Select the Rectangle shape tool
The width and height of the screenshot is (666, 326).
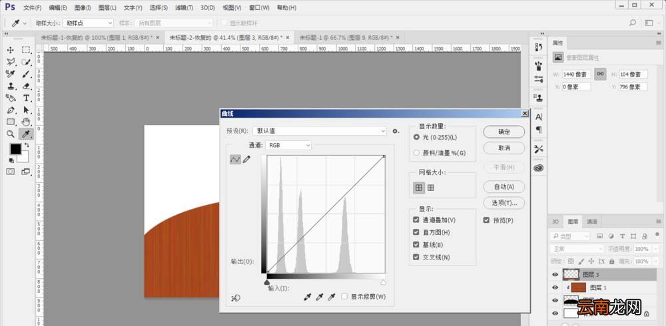click(11, 122)
